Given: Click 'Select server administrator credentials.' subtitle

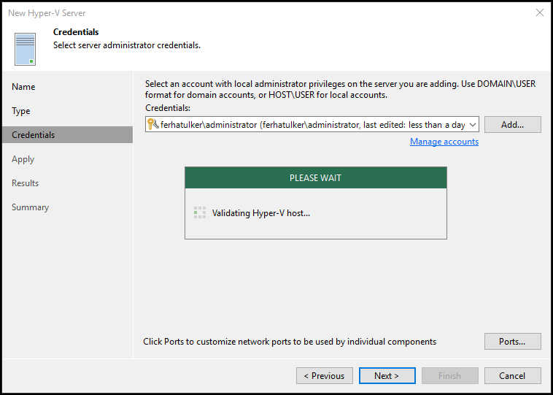Looking at the screenshot, I should (127, 45).
